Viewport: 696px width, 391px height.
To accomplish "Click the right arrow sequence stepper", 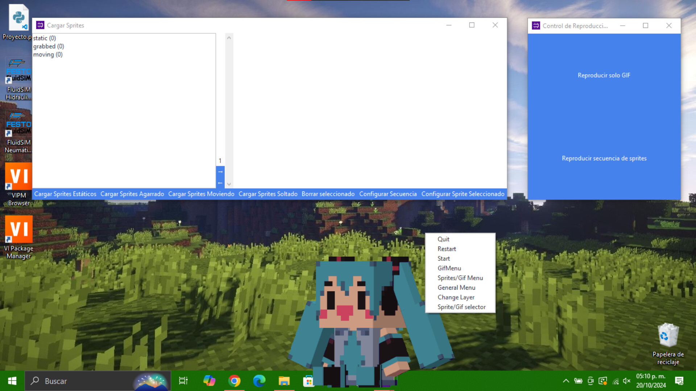I will [220, 171].
